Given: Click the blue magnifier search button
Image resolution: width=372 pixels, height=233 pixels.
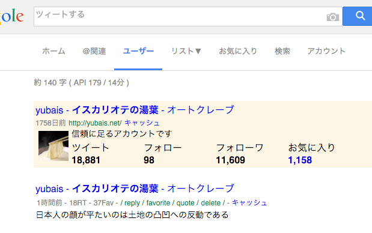Looking at the screenshot, I should coord(358,16).
